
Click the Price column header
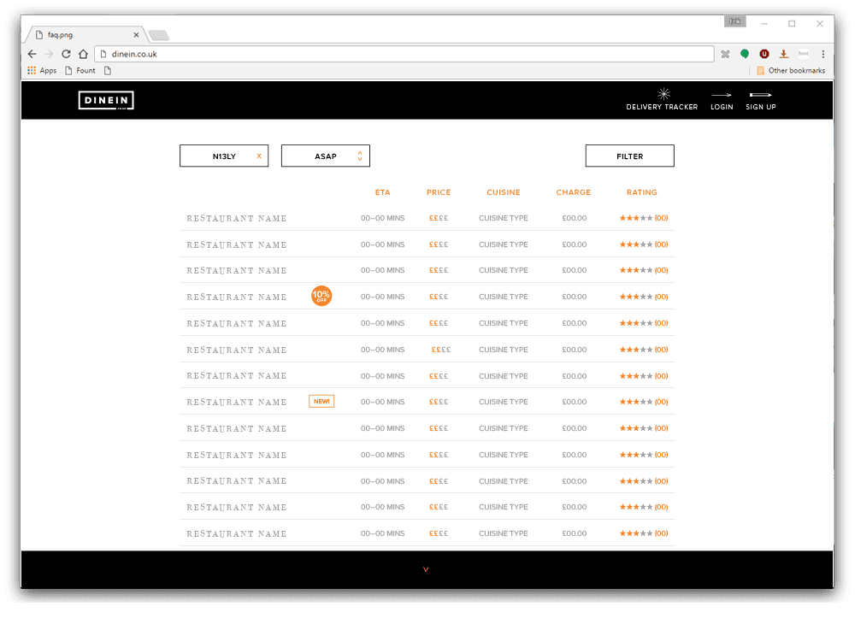pyautogui.click(x=439, y=192)
